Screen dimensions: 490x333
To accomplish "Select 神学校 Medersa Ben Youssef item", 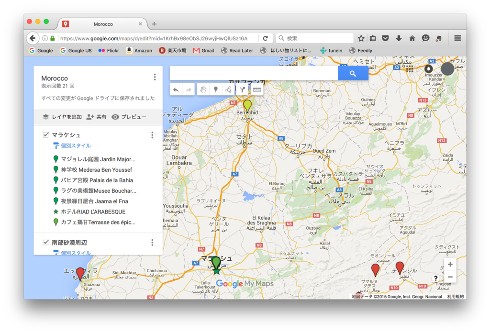I will tap(93, 170).
